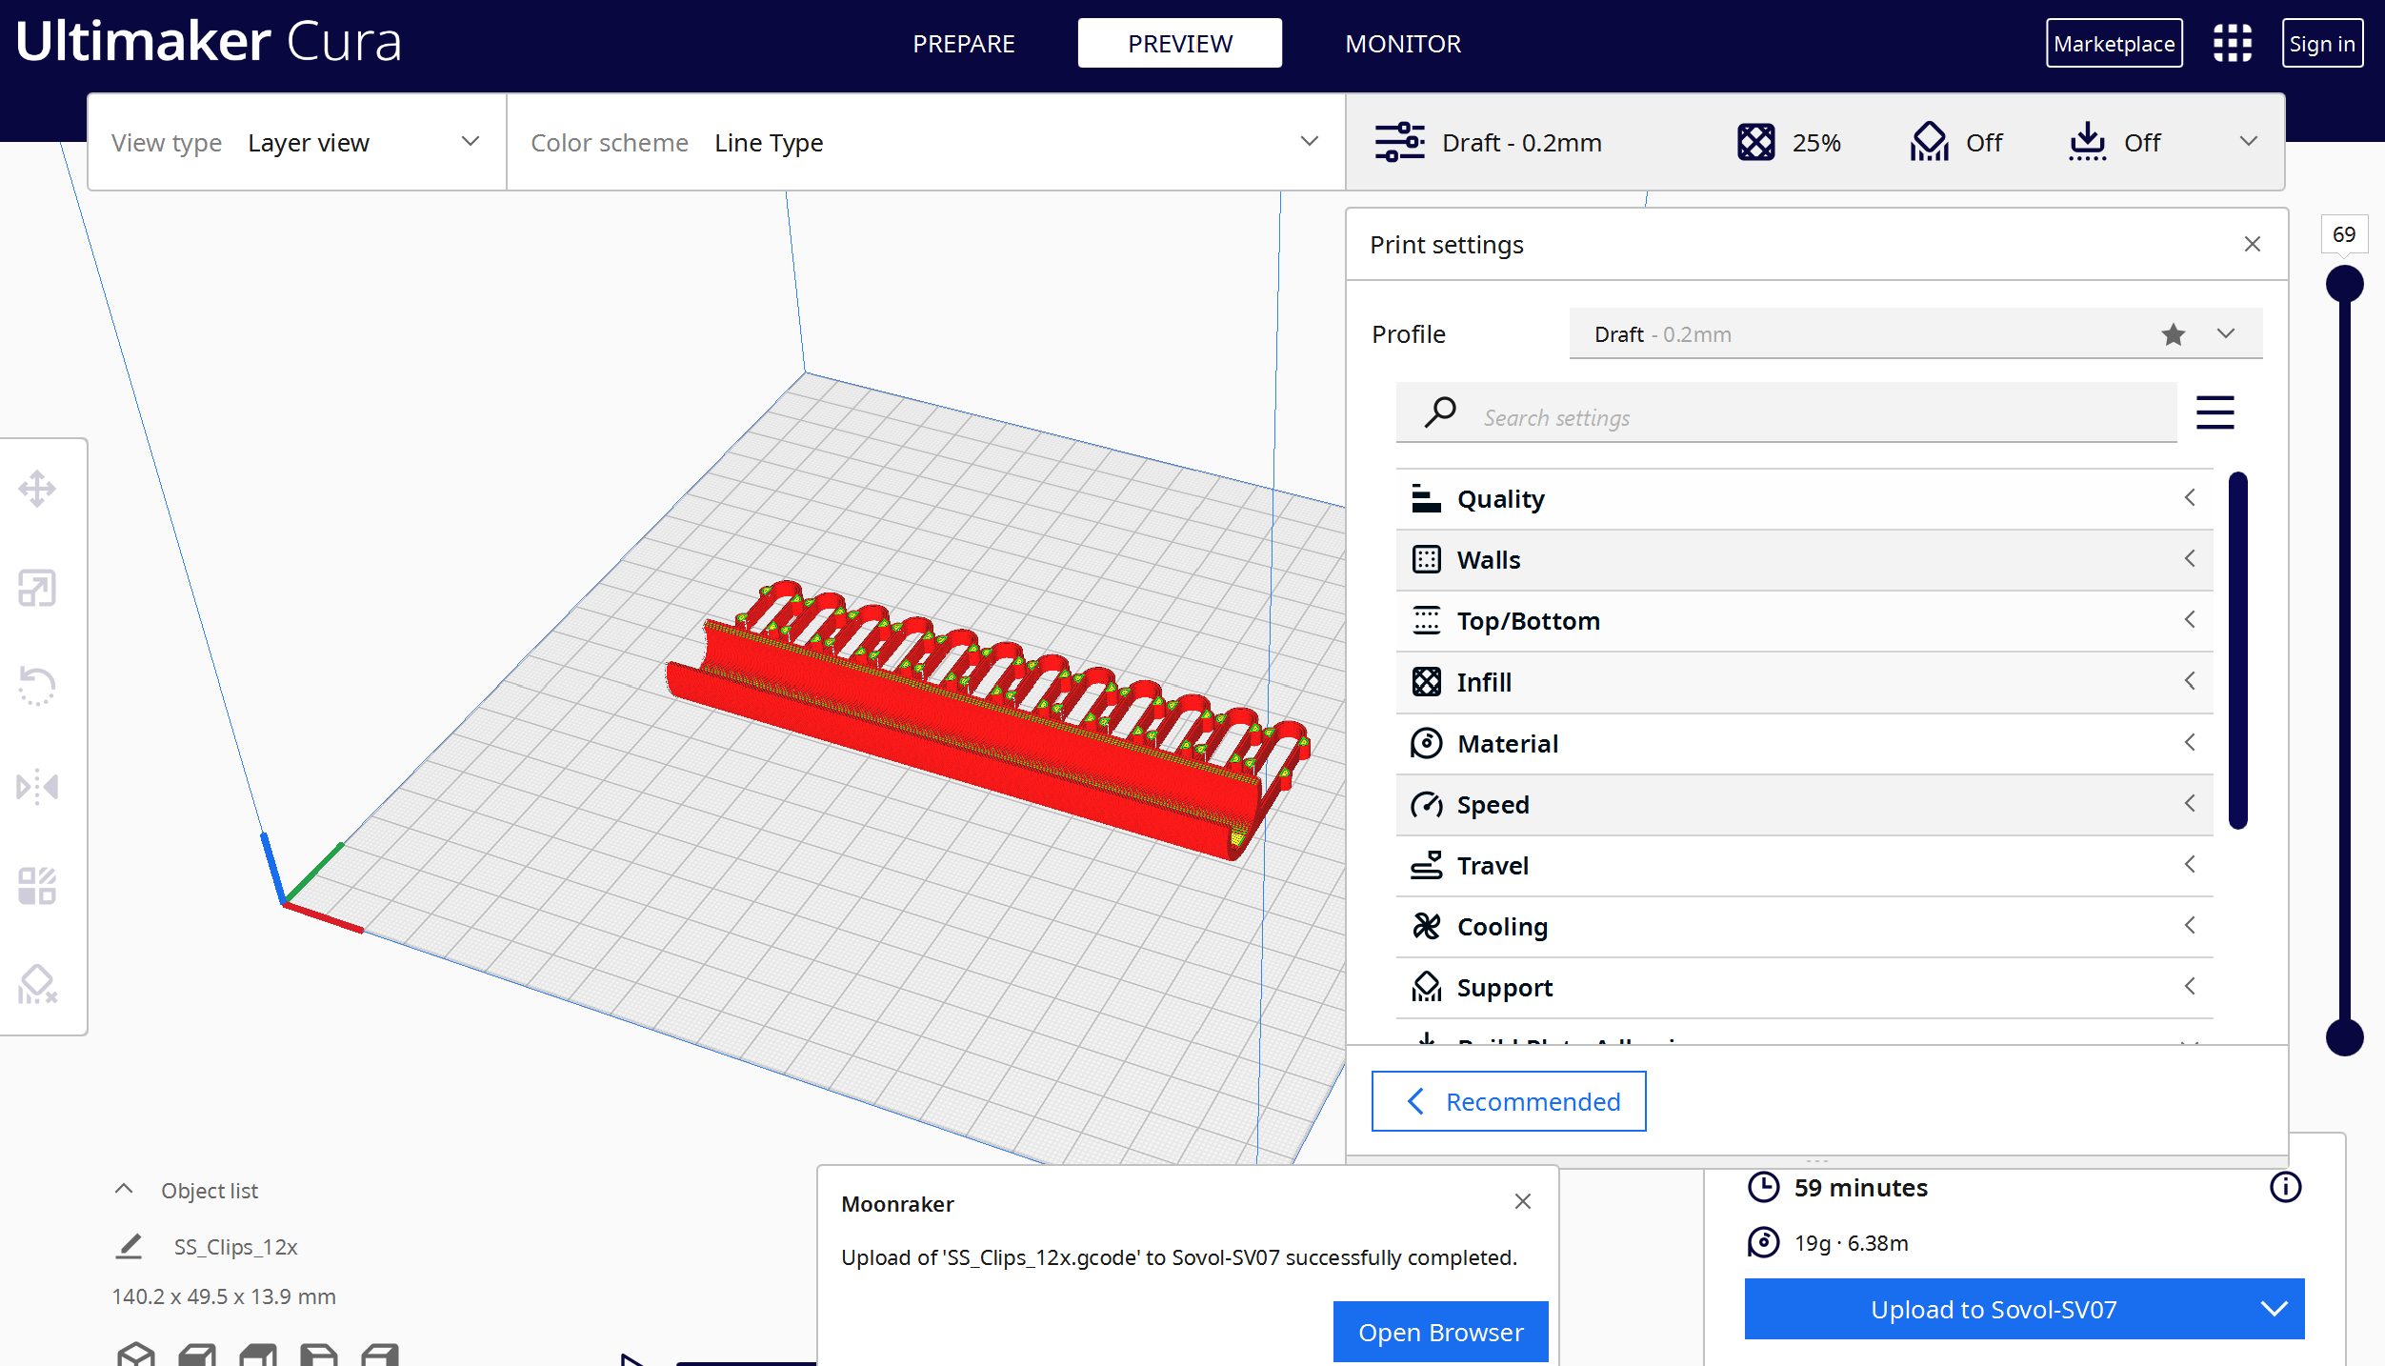Screen dimensions: 2385x1366
Task: Collapse the print settings summary bar chevron
Action: click(2248, 142)
